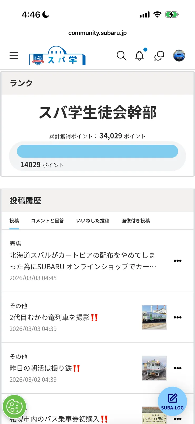Image resolution: width=195 pixels, height=424 pixels.
Task: Switch to the いいねした投稿 tab
Action: tap(93, 221)
